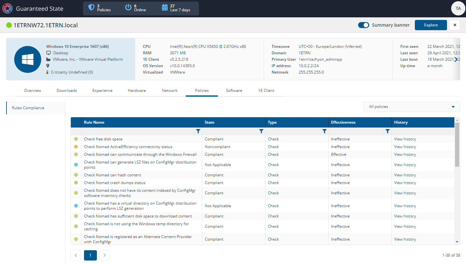Image resolution: width=466 pixels, height=265 pixels.
Task: Click the Noncompliant state cell
Action: coord(218,147)
